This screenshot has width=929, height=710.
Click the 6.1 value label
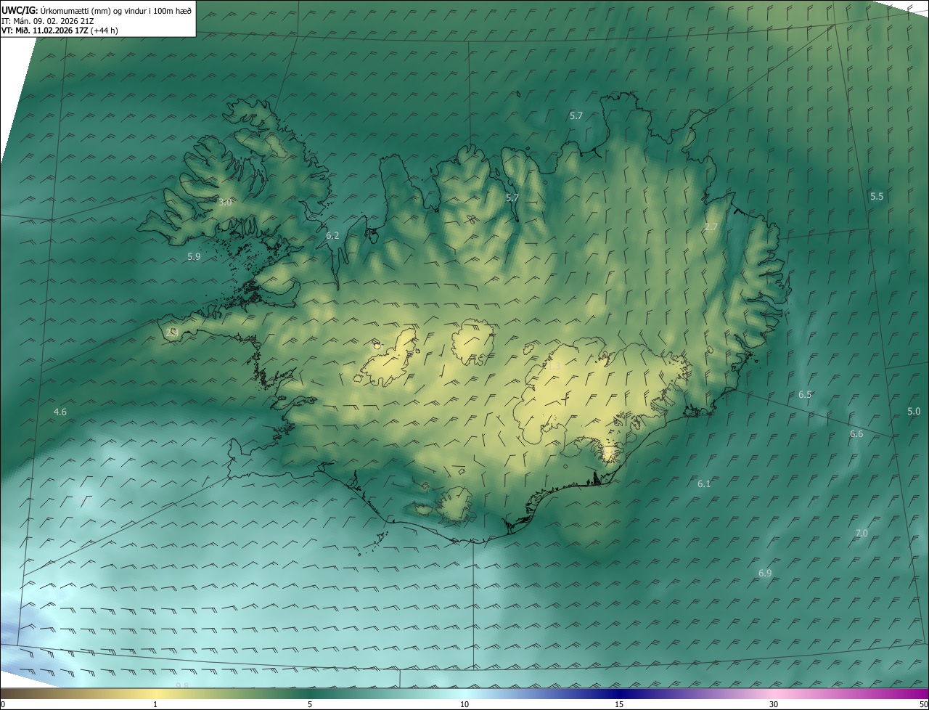[704, 484]
